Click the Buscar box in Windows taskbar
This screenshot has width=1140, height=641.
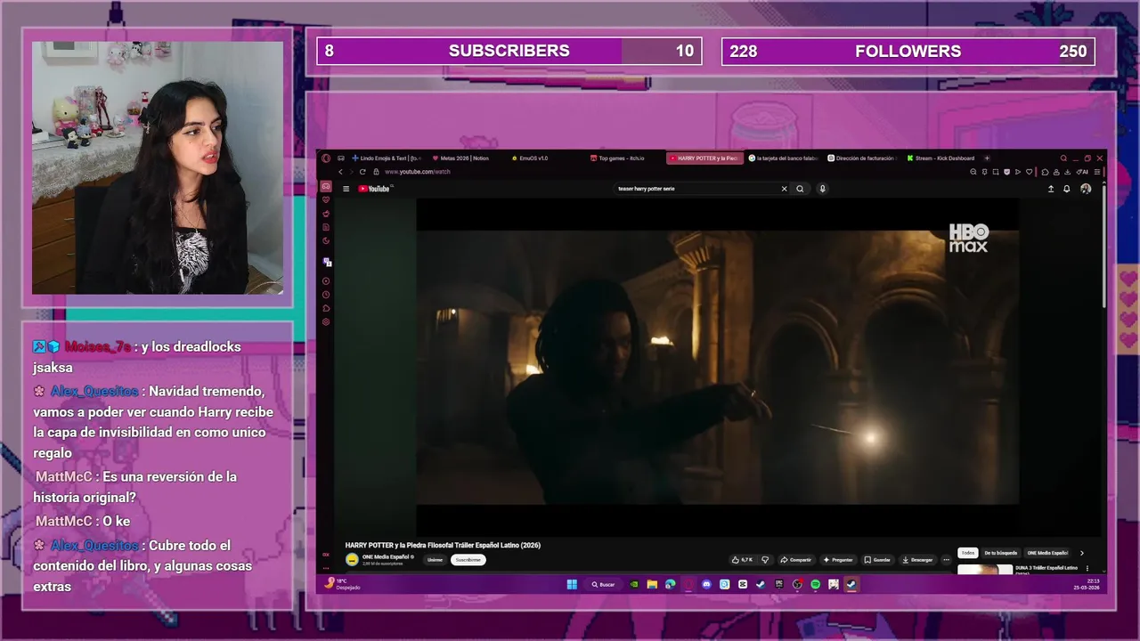click(x=604, y=585)
